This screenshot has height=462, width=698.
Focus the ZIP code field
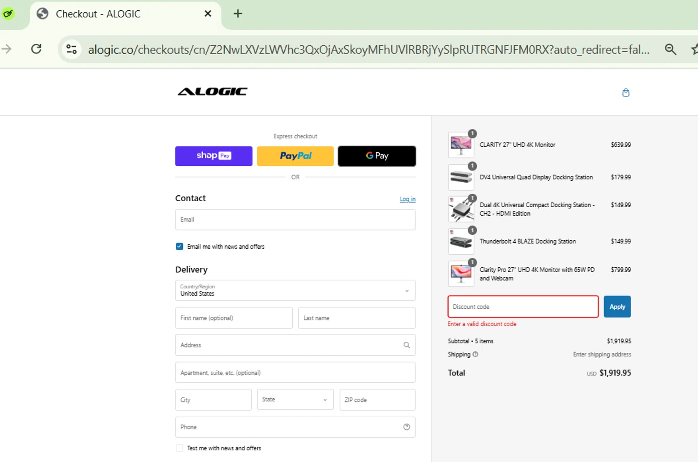tap(377, 400)
